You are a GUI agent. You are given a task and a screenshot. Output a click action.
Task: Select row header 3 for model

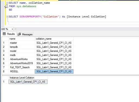[5, 51]
